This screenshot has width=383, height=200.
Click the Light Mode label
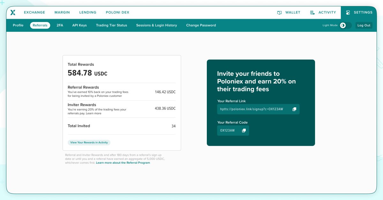(x=330, y=25)
